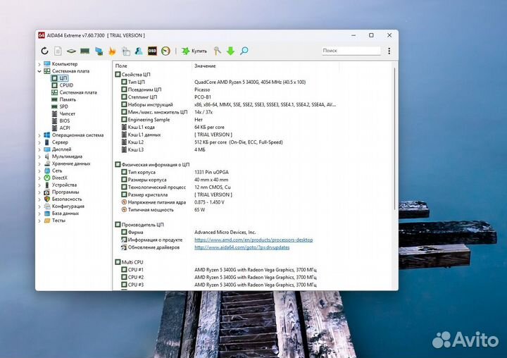This screenshot has height=358, width=507.
Task: Collapse the Системная плата tree node
Action: tap(40, 71)
